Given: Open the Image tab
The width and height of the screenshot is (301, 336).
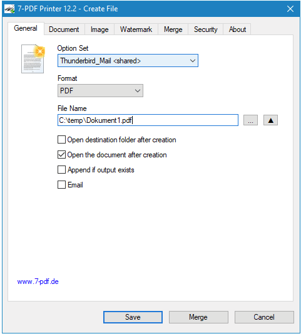Looking at the screenshot, I should point(99,29).
